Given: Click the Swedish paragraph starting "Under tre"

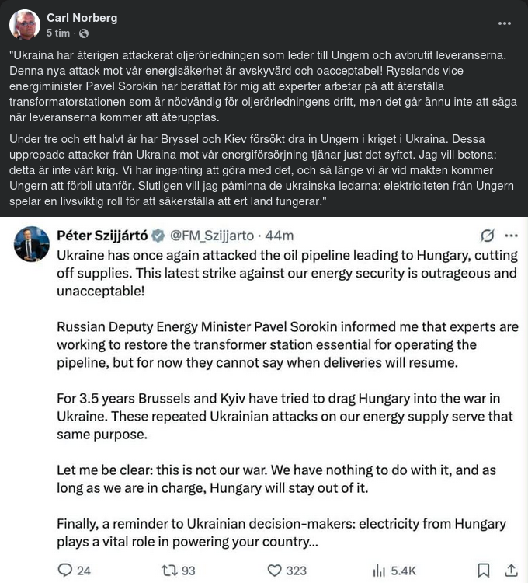Looking at the screenshot, I should [x=262, y=172].
